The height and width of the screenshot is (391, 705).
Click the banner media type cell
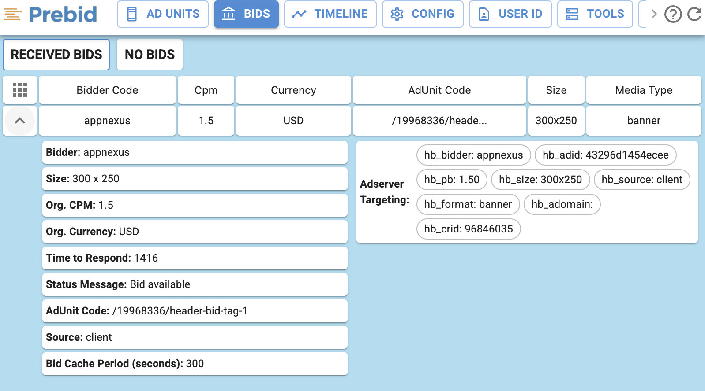click(644, 121)
